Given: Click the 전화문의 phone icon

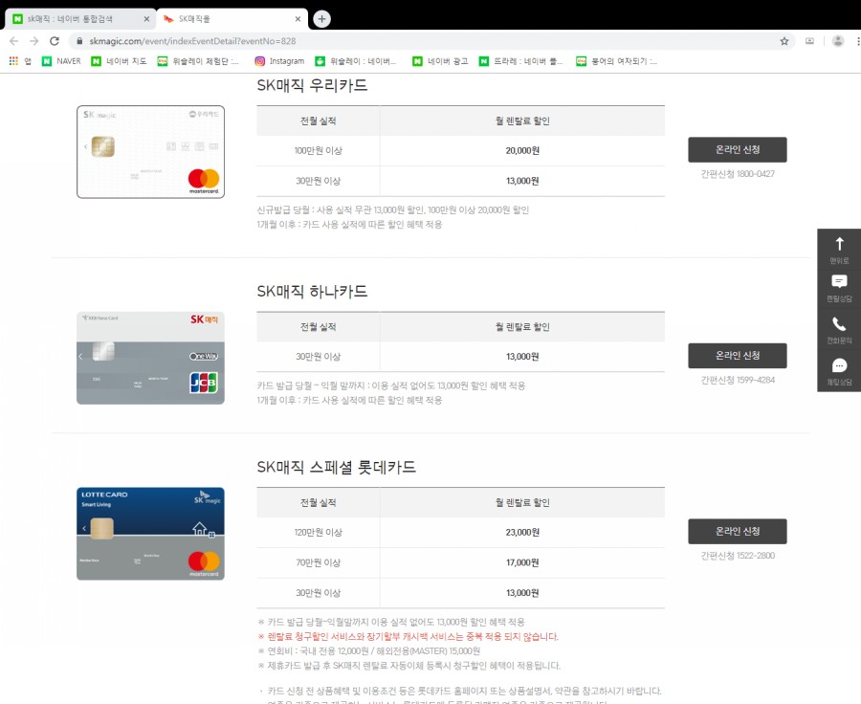Looking at the screenshot, I should 839,323.
